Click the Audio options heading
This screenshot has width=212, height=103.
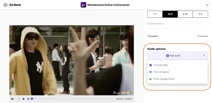click(156, 49)
